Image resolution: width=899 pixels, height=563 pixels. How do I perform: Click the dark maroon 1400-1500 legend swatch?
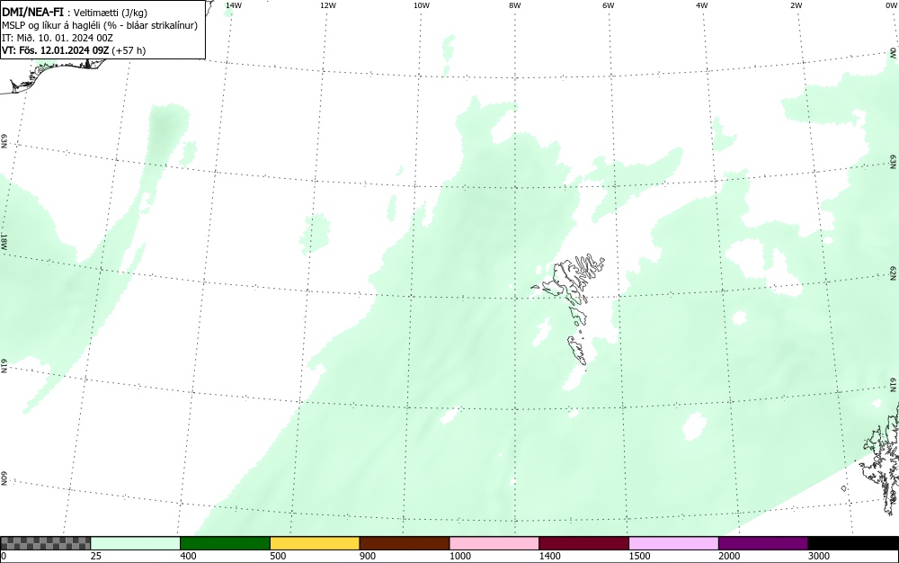coord(583,543)
